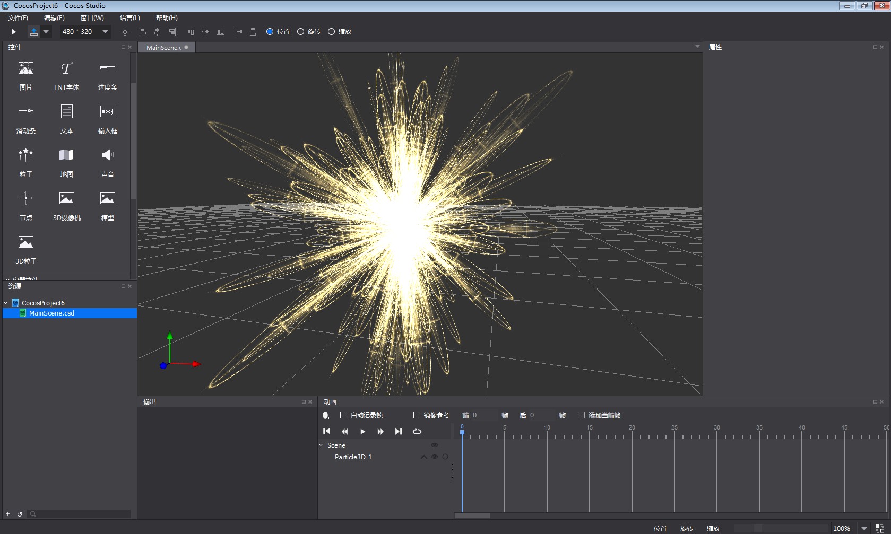
Task: Select the 旋转 radio button in toolbar
Action: click(300, 32)
